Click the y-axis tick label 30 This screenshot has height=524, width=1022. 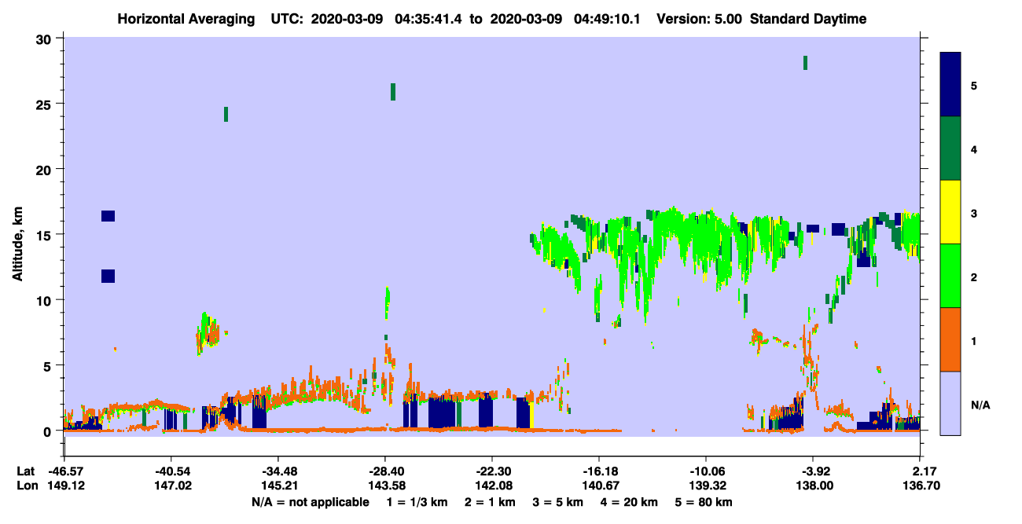point(46,39)
